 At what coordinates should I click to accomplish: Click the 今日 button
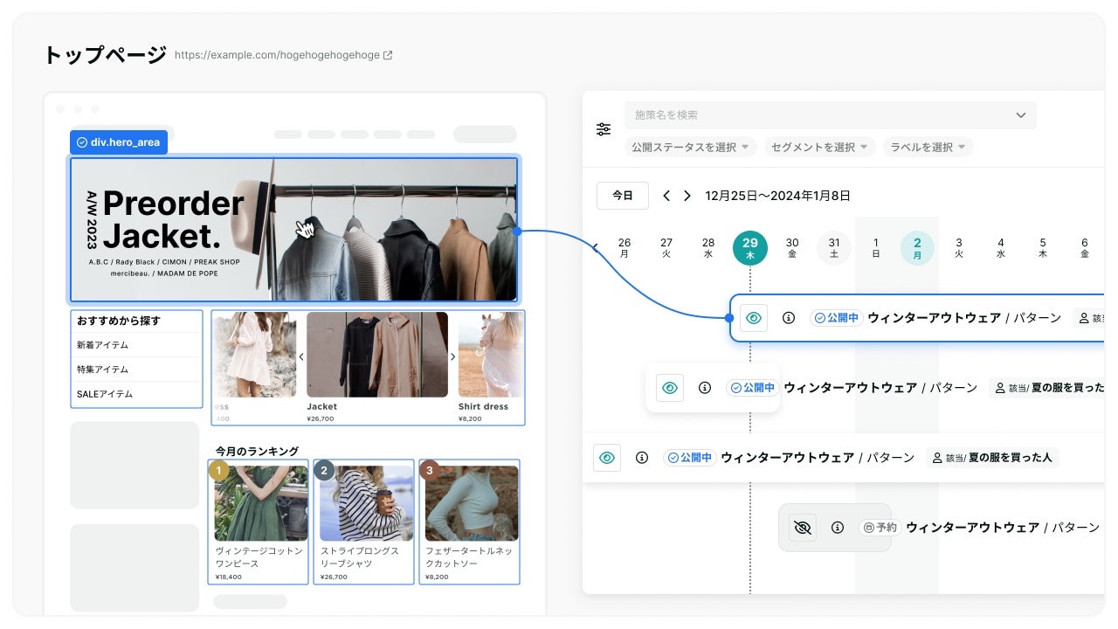point(622,196)
